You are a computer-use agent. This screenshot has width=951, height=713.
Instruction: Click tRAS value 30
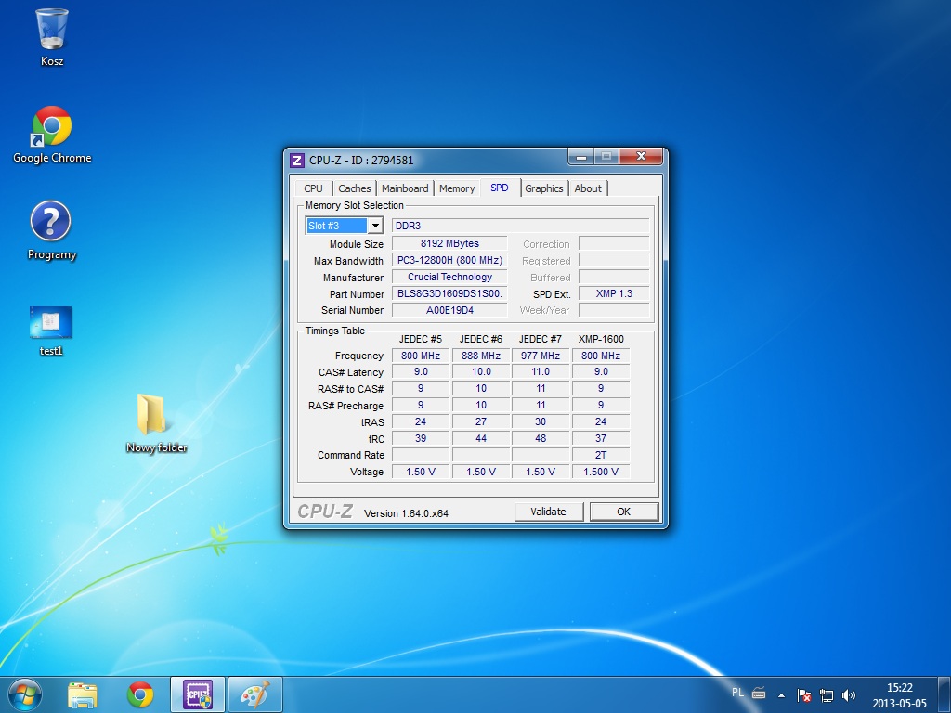(541, 422)
